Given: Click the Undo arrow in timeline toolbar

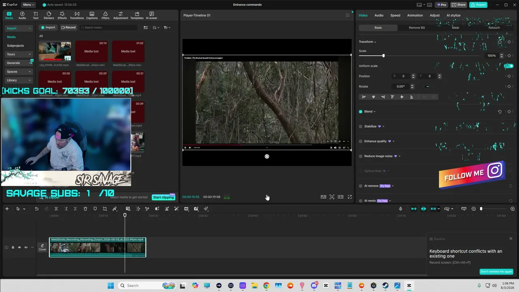Looking at the screenshot, I should click(36, 209).
